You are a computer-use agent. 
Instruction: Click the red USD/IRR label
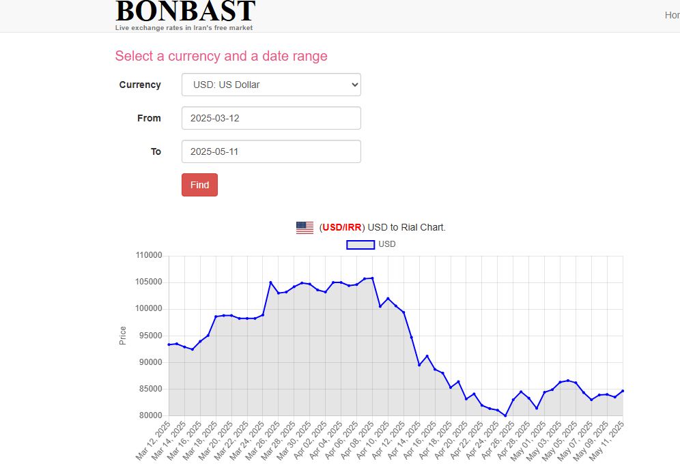(x=343, y=226)
